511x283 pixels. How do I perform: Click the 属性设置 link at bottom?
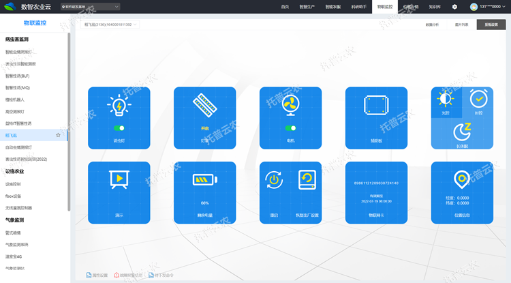[97, 275]
